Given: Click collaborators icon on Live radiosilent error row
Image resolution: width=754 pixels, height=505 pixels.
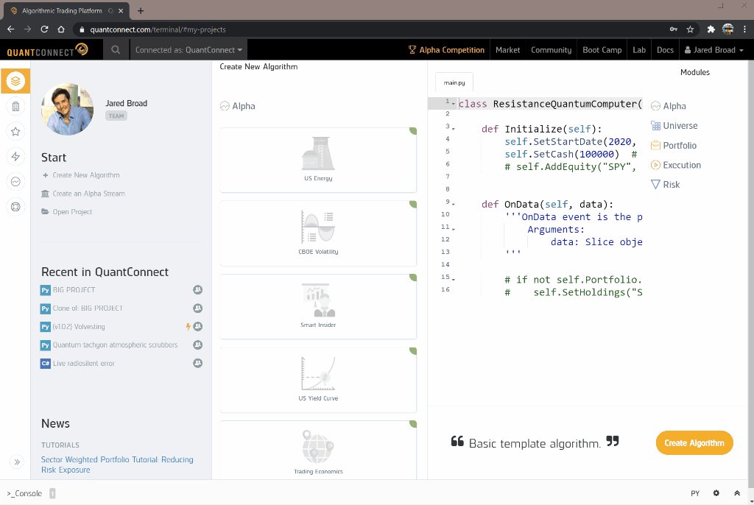Looking at the screenshot, I should tap(197, 363).
